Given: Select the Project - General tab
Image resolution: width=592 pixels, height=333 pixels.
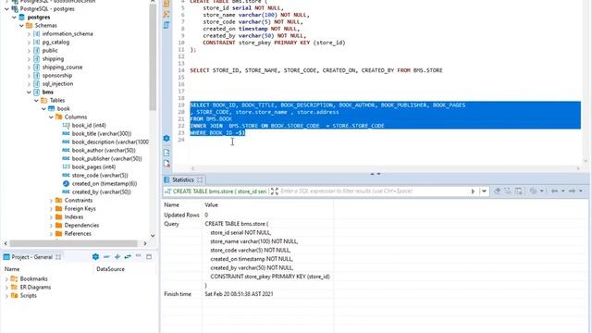Looking at the screenshot, I should point(31,257).
